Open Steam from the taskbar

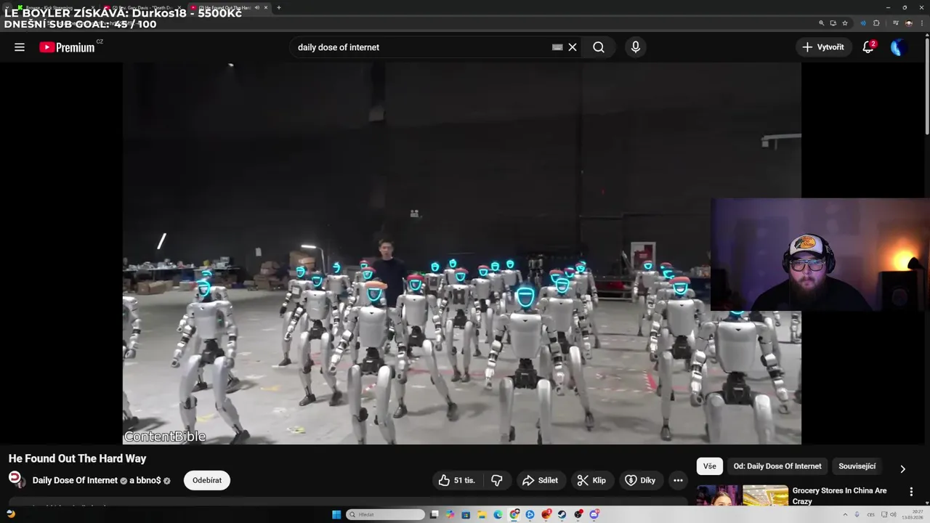[562, 515]
